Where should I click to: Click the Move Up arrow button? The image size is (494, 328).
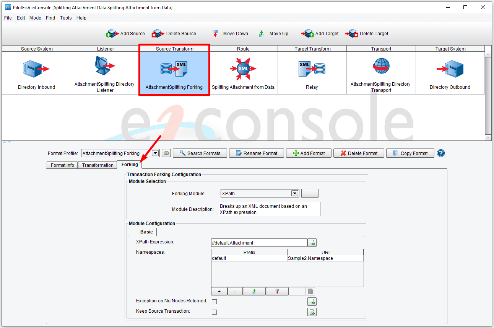pos(273,34)
